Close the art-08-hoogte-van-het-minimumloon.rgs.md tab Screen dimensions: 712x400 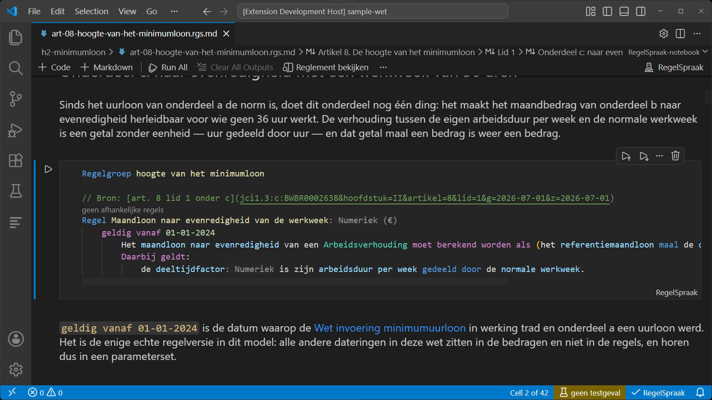pyautogui.click(x=226, y=34)
